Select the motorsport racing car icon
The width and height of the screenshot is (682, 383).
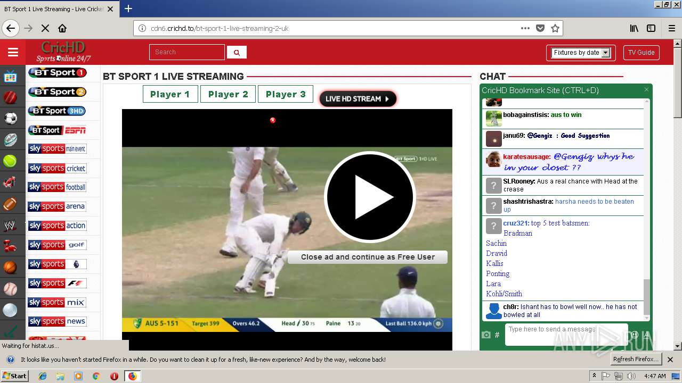[x=10, y=182]
